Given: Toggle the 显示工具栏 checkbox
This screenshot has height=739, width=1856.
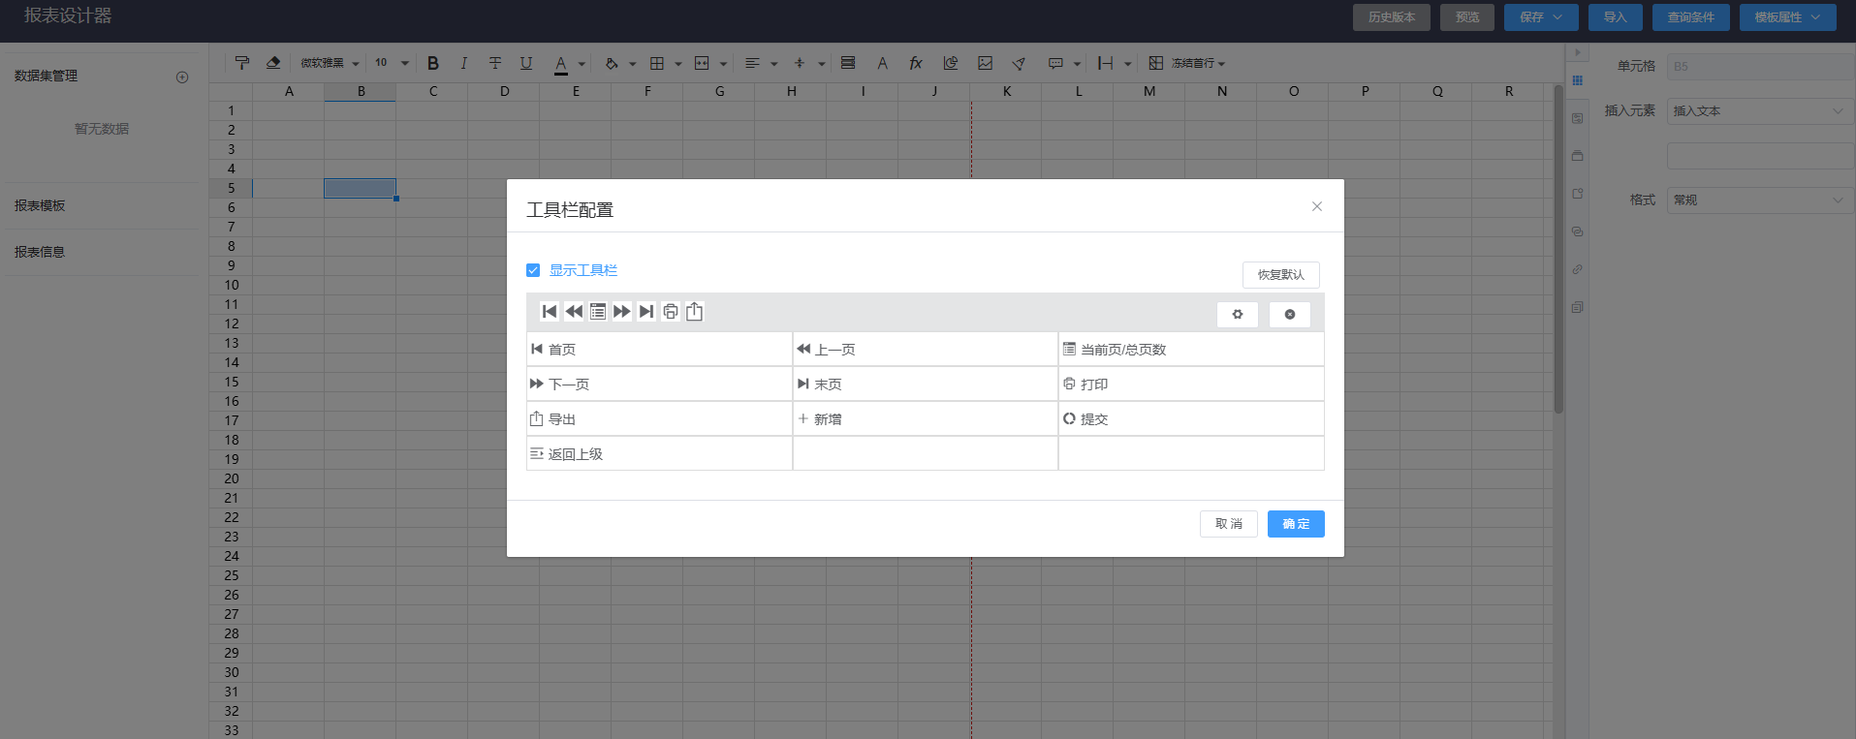Looking at the screenshot, I should [533, 270].
